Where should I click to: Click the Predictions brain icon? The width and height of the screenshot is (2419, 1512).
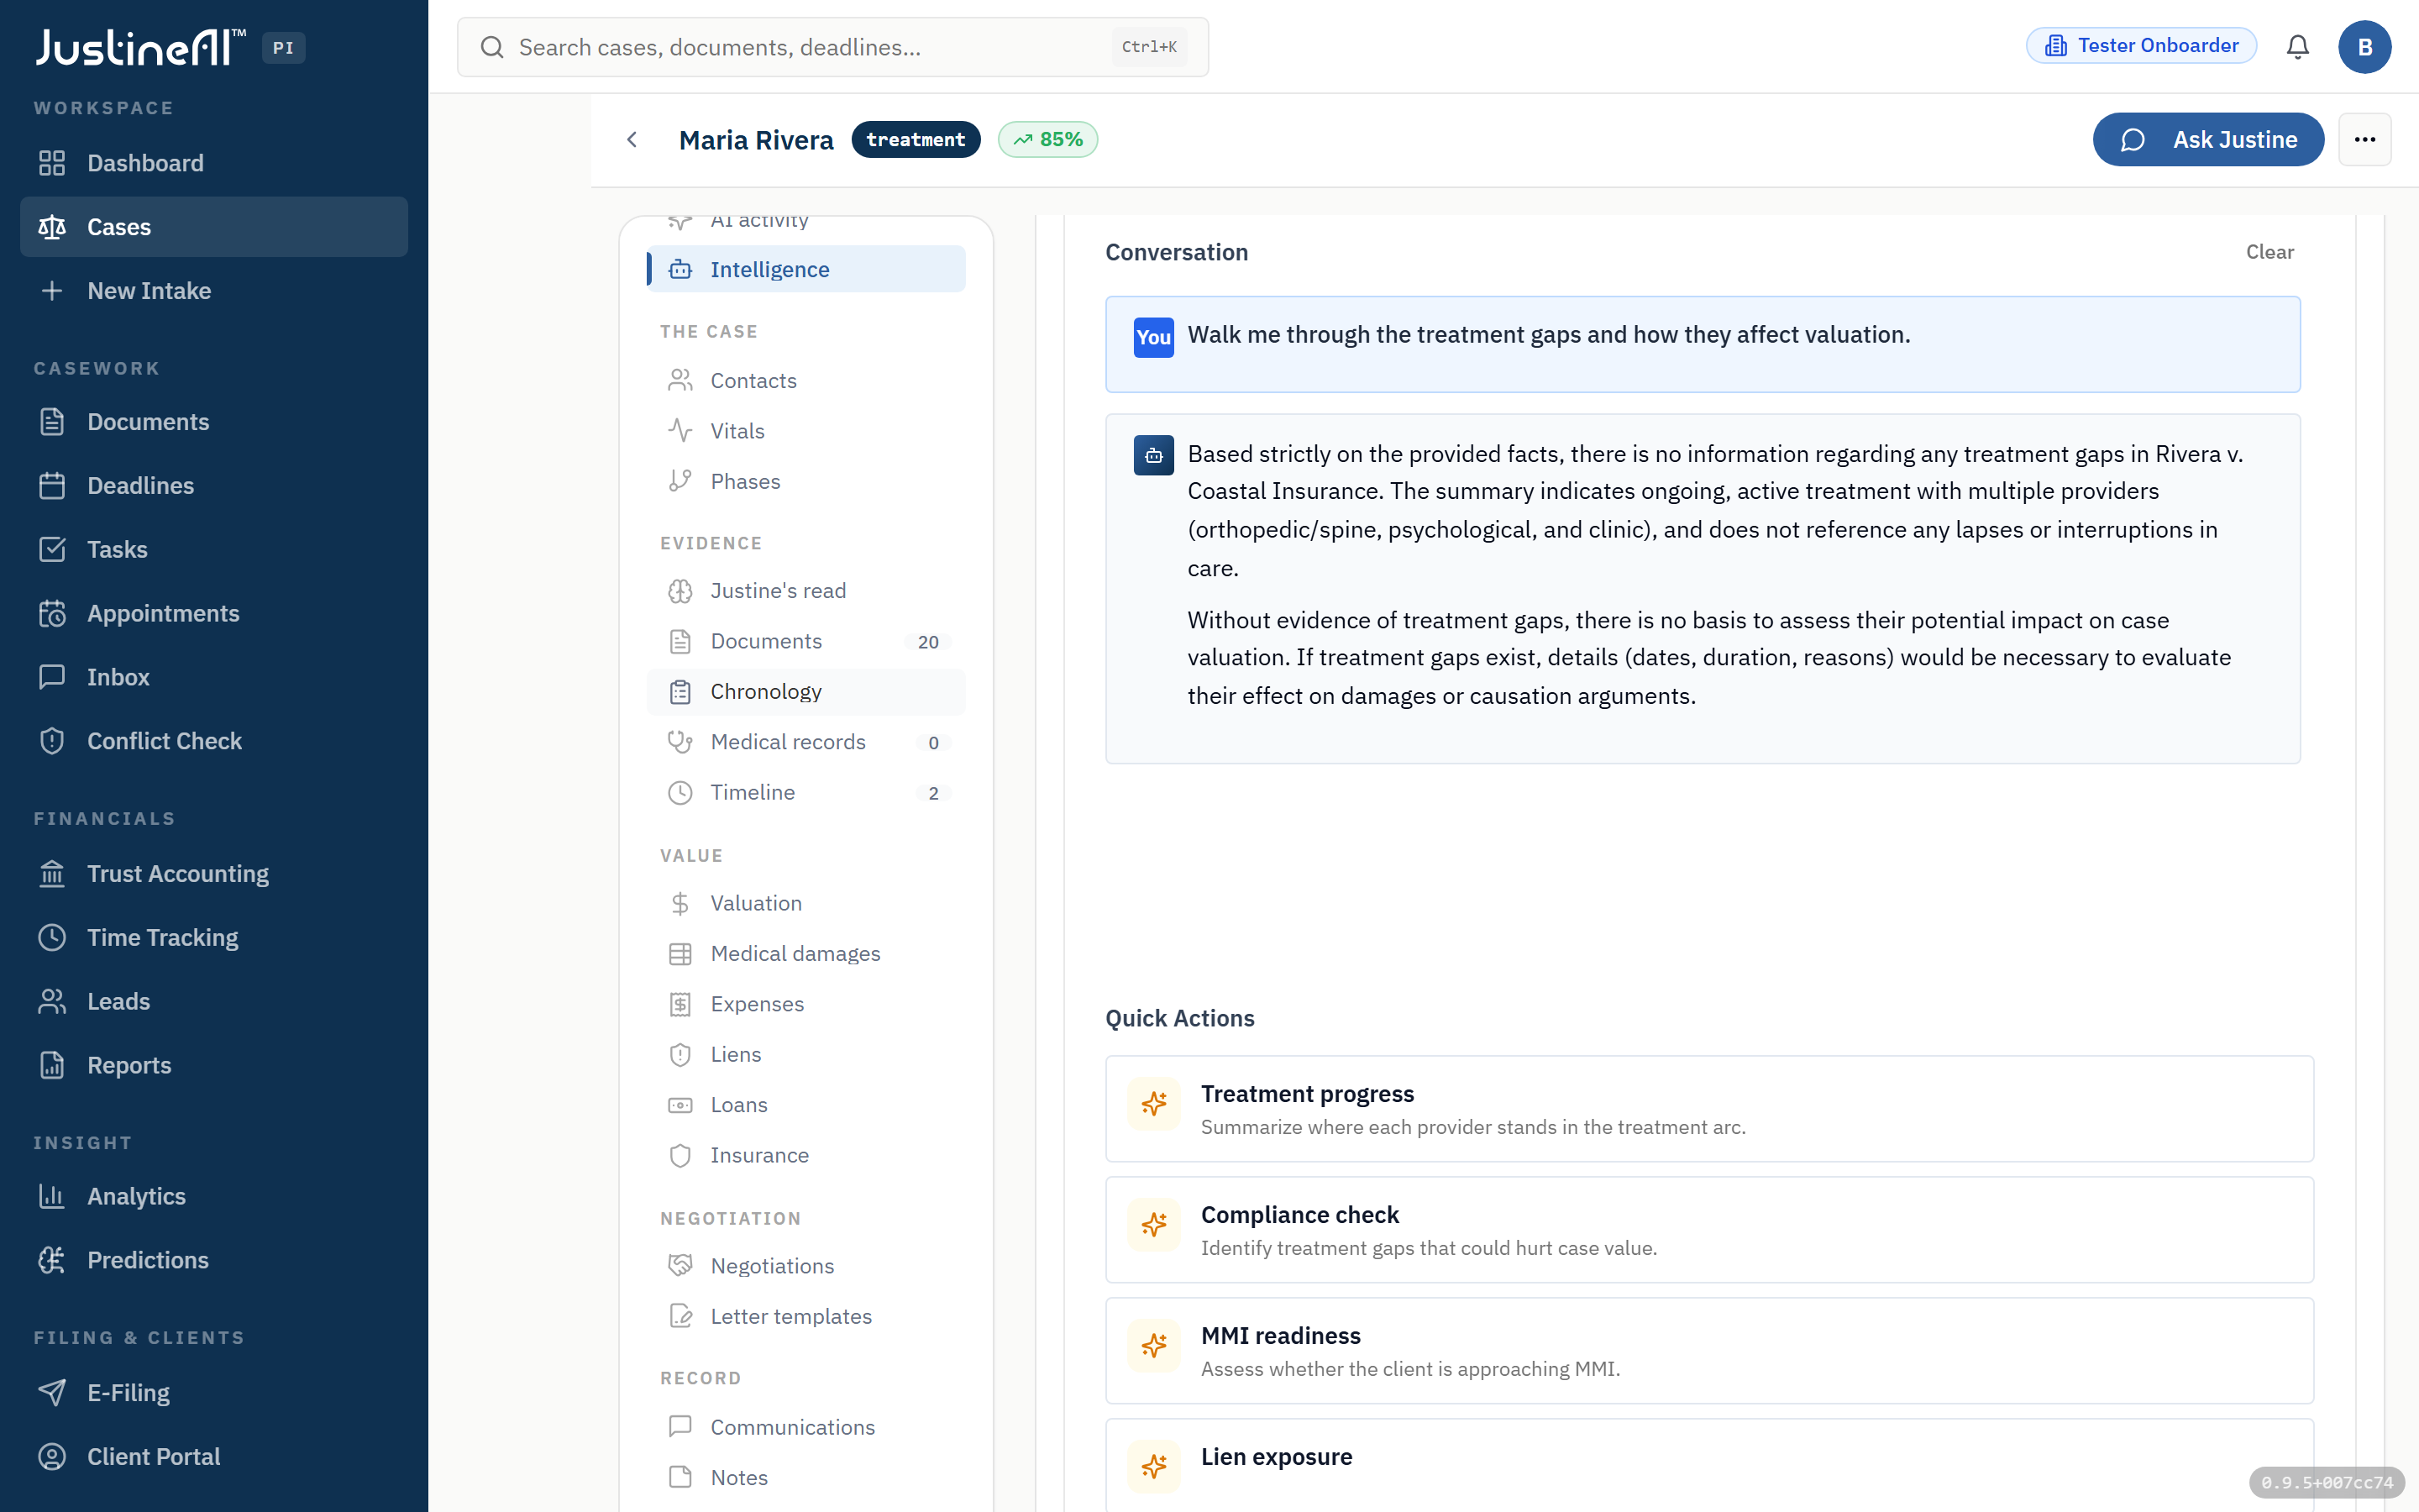pos(52,1261)
